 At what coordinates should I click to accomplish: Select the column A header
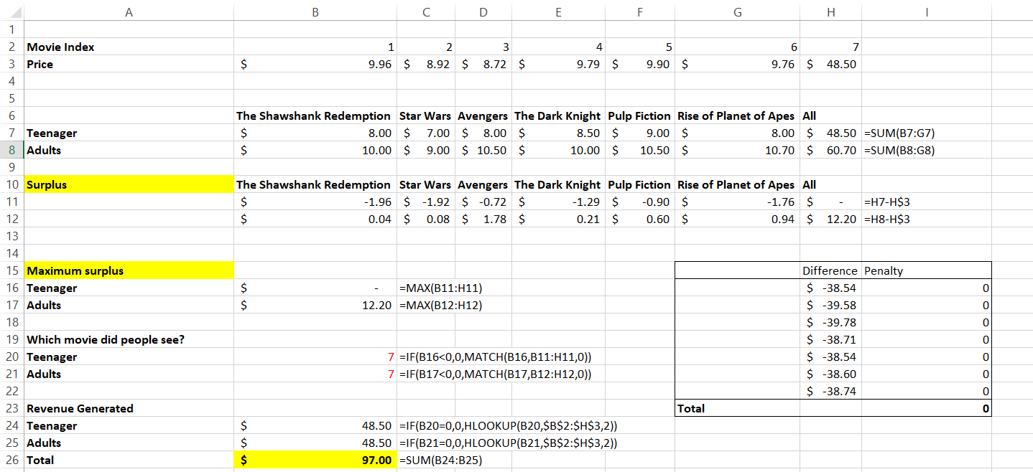pyautogui.click(x=129, y=11)
